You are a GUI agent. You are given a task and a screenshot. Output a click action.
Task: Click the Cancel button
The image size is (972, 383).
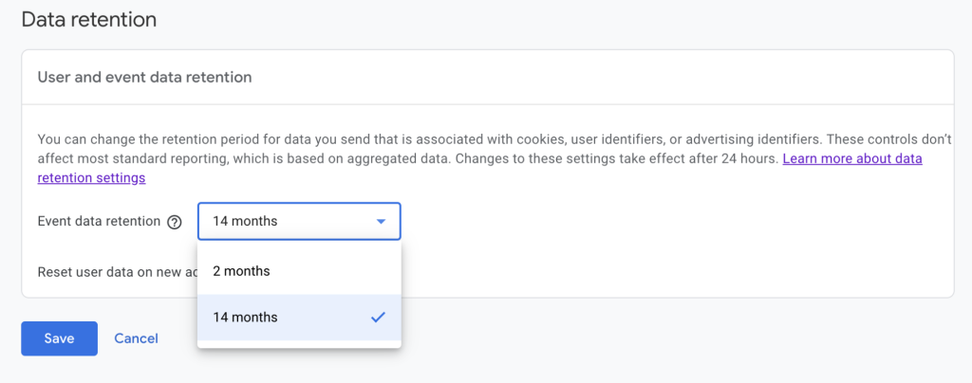[136, 338]
